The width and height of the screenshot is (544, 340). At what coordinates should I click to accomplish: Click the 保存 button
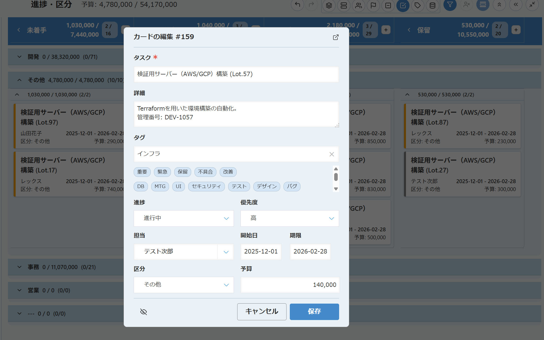click(x=314, y=312)
